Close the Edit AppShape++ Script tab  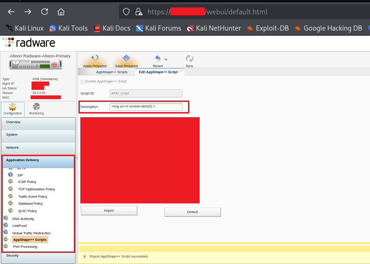tap(181, 72)
